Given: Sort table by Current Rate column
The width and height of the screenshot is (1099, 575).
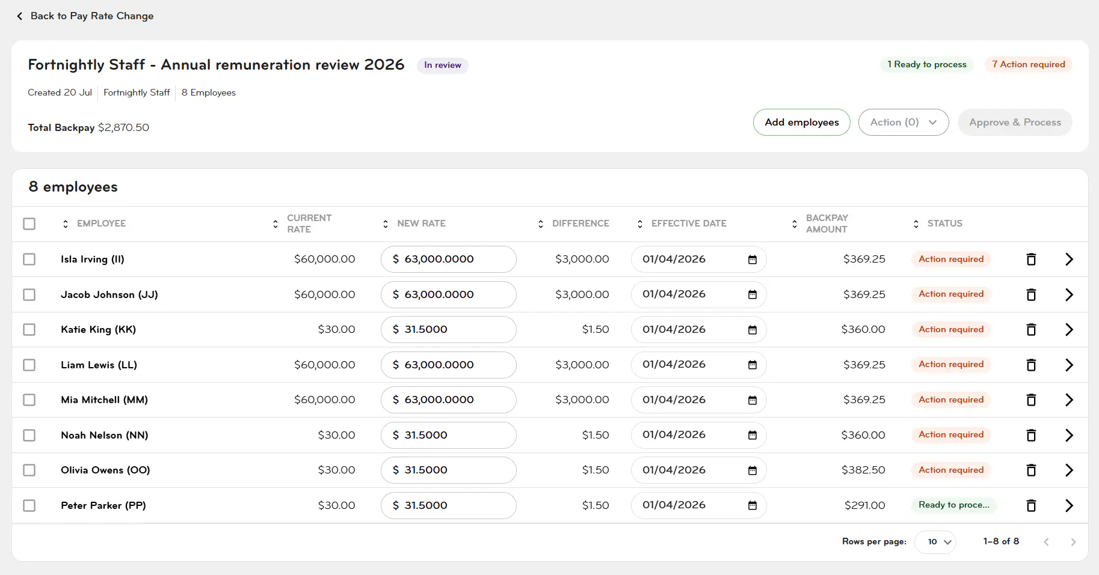Looking at the screenshot, I should 276,224.
